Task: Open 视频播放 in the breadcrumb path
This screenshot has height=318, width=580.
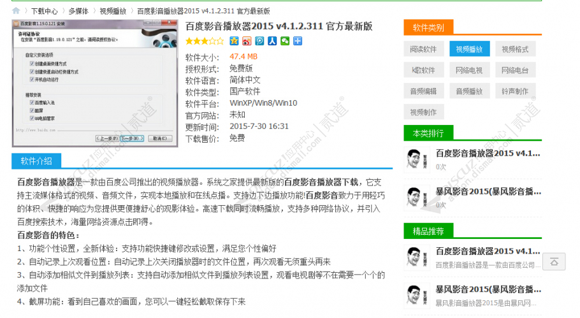Action: 113,11
